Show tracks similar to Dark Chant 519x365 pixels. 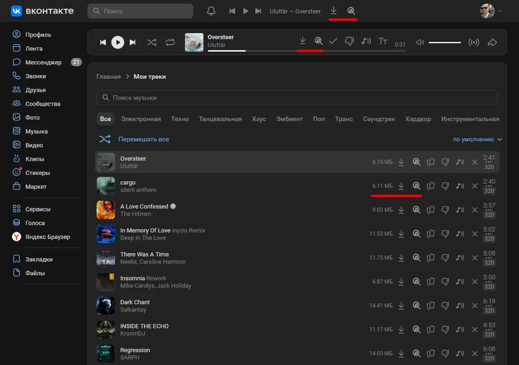pyautogui.click(x=460, y=306)
